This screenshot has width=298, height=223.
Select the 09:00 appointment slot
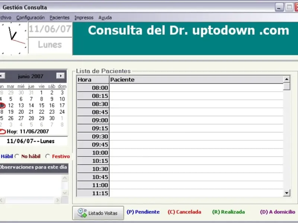93,120
